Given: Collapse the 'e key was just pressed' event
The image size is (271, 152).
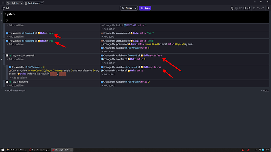Looking at the screenshot, I should tap(2, 59).
